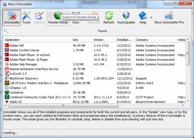Select Combined Community Codec Pack icon

pyautogui.click(x=7, y=97)
